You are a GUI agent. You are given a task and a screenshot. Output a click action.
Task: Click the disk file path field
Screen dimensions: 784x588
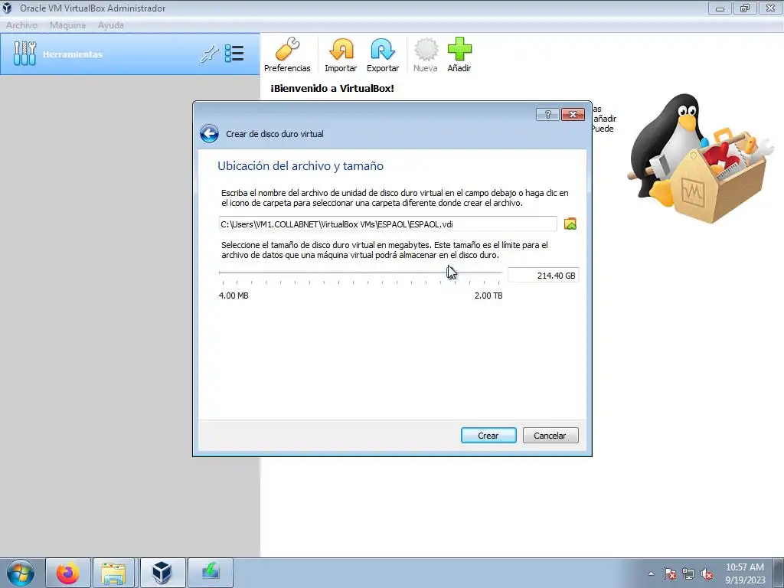tap(387, 224)
